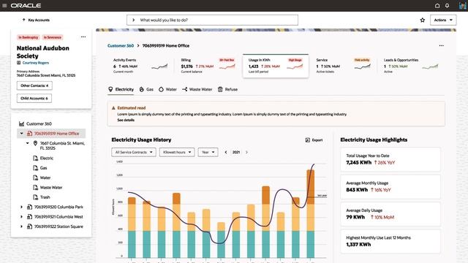This screenshot has width=468, height=263.
Task: Click the In Bankruptcy badge
Action: (x=29, y=37)
